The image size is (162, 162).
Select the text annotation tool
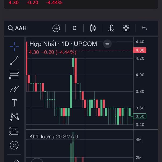point(14,103)
